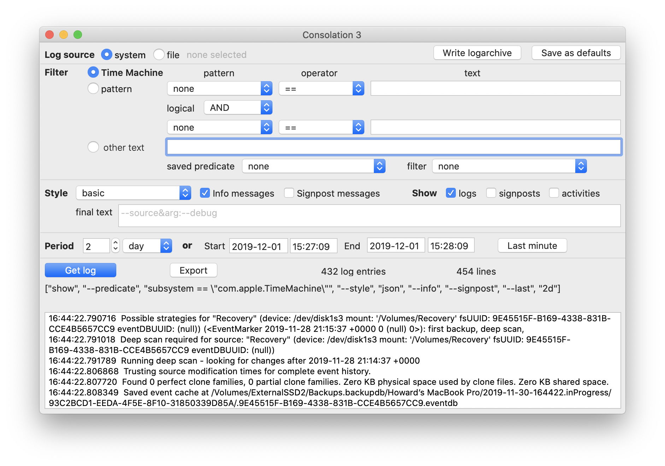Image resolution: width=665 pixels, height=466 pixels.
Task: Click the period number stepper arrows
Action: [x=116, y=246]
